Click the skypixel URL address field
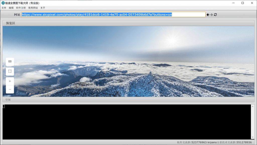257x145 pixels. point(113,15)
